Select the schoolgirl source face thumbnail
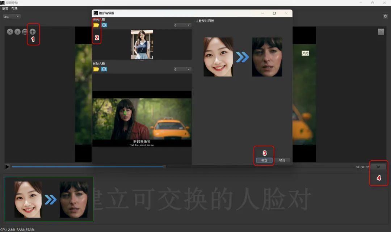 coord(142,45)
